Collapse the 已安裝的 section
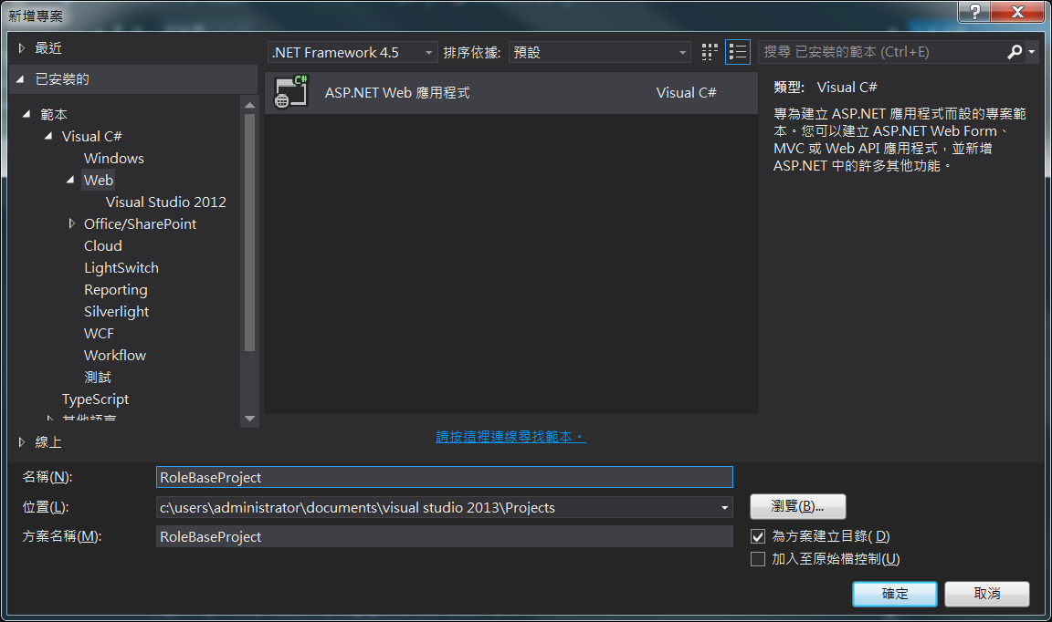This screenshot has height=622, width=1052. tap(21, 79)
